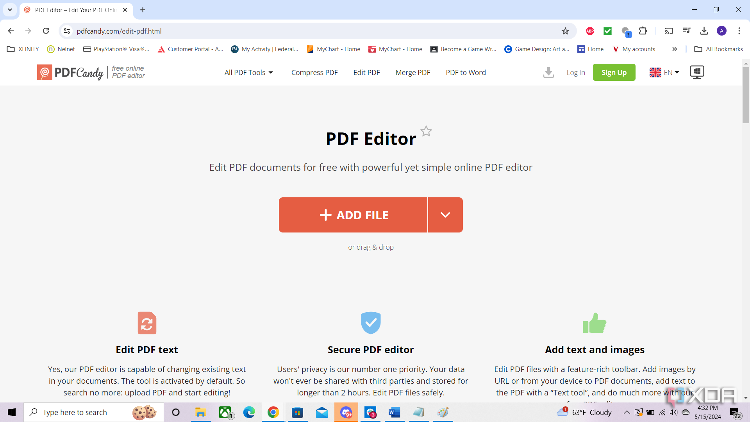This screenshot has height=422, width=750.
Task: Bookmark this page with star icon
Action: click(x=565, y=31)
